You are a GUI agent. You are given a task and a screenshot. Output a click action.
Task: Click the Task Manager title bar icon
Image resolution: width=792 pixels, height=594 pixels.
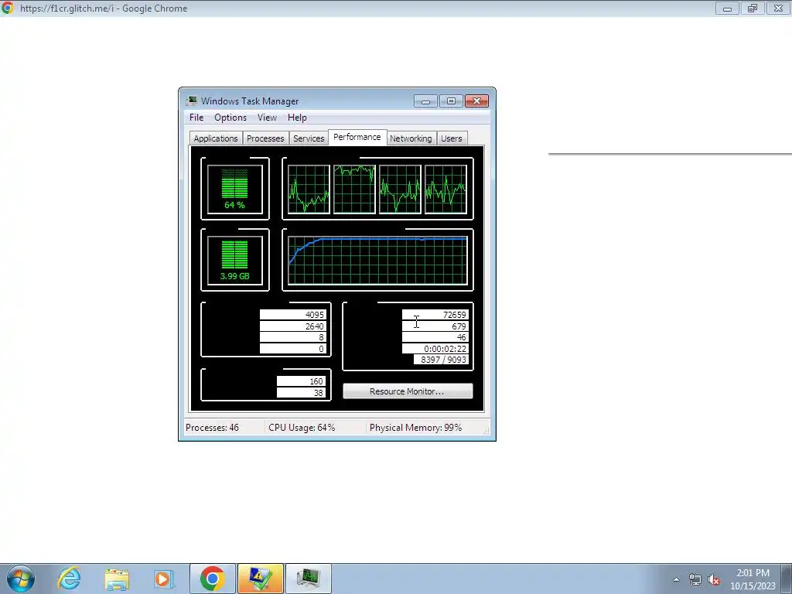click(x=192, y=101)
